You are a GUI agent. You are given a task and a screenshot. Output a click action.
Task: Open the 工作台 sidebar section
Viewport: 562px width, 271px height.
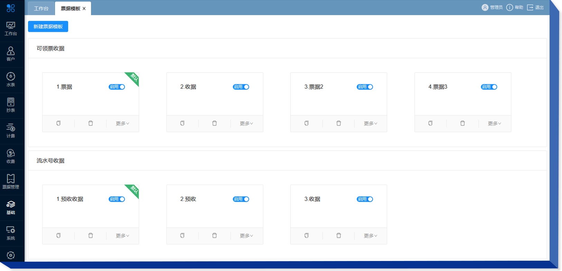pos(11,29)
